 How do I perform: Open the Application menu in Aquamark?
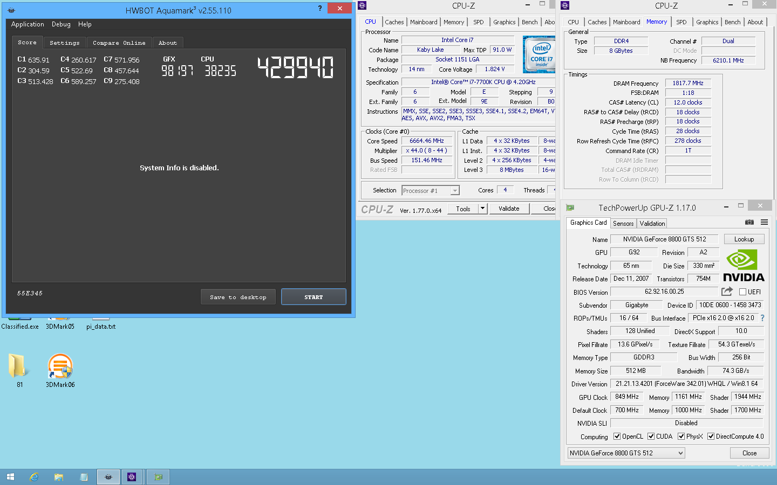tap(28, 24)
